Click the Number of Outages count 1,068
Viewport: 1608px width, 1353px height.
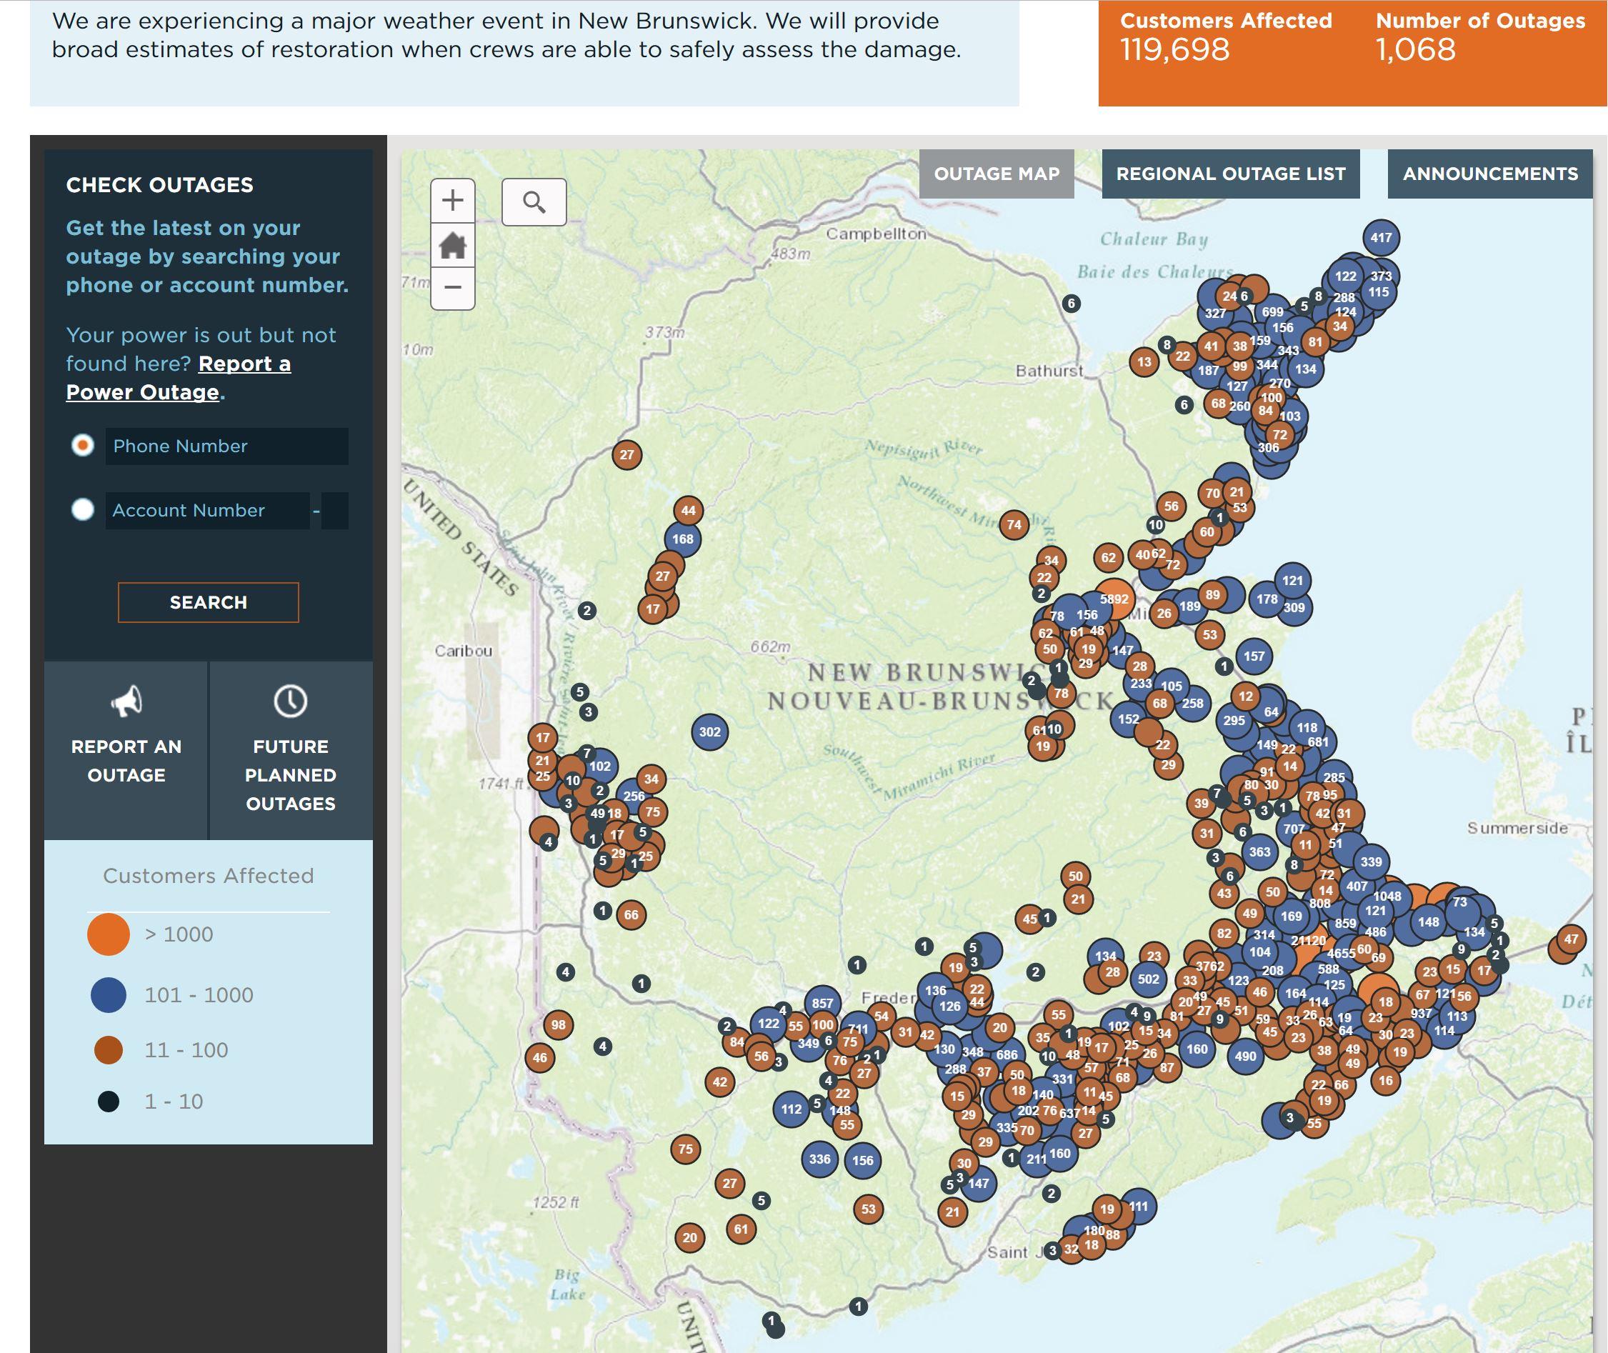(x=1416, y=51)
